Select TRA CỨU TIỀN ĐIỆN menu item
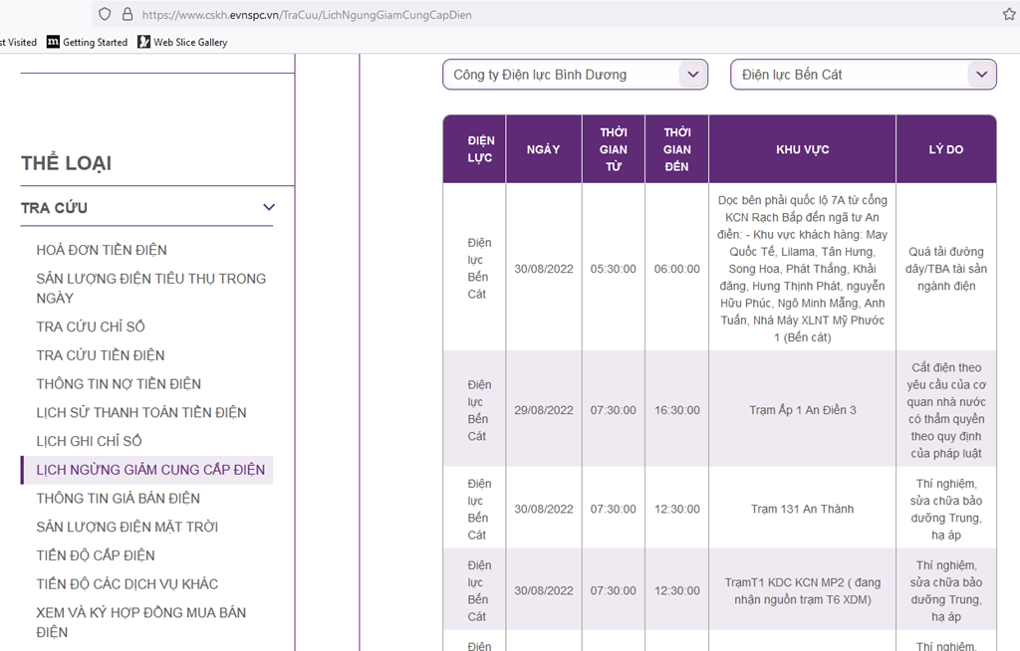Image resolution: width=1020 pixels, height=651 pixels. pyautogui.click(x=101, y=355)
